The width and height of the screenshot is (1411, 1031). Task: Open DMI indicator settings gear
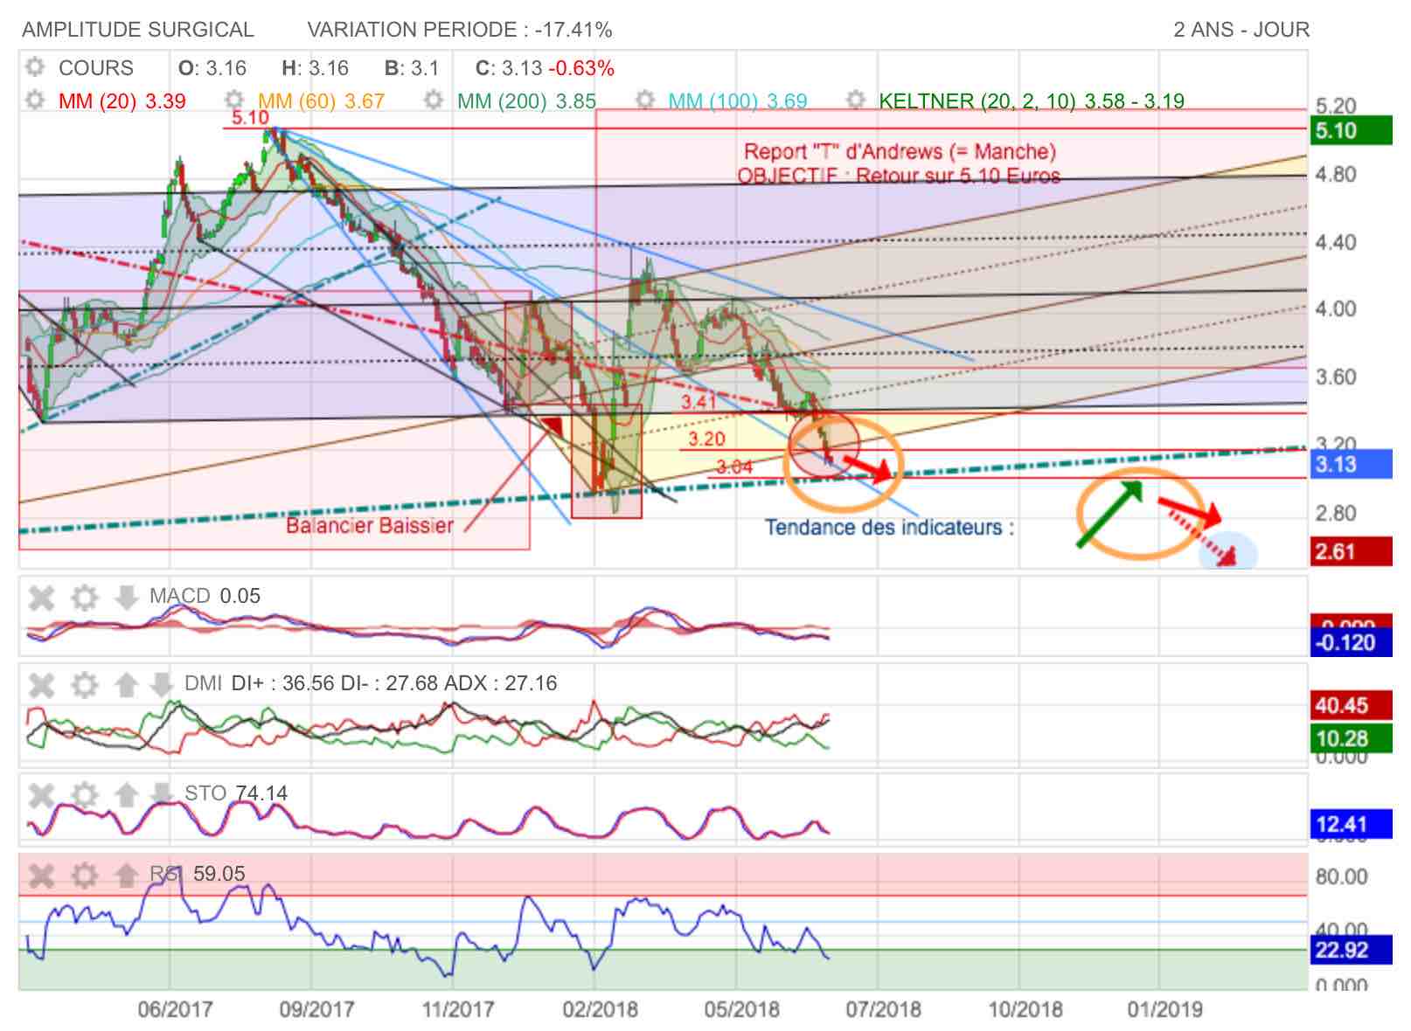tap(84, 685)
